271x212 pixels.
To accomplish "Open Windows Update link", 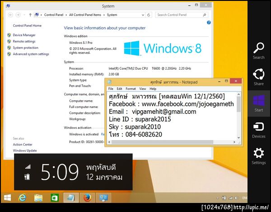I will click(x=25, y=151).
